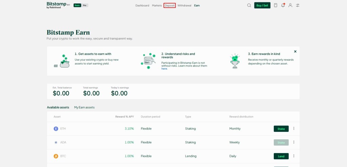The height and width of the screenshot is (167, 347).
Task: Click the Weekly reward distribution for ADA
Action: [x=234, y=142]
